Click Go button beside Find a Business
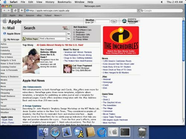 (68, 39)
